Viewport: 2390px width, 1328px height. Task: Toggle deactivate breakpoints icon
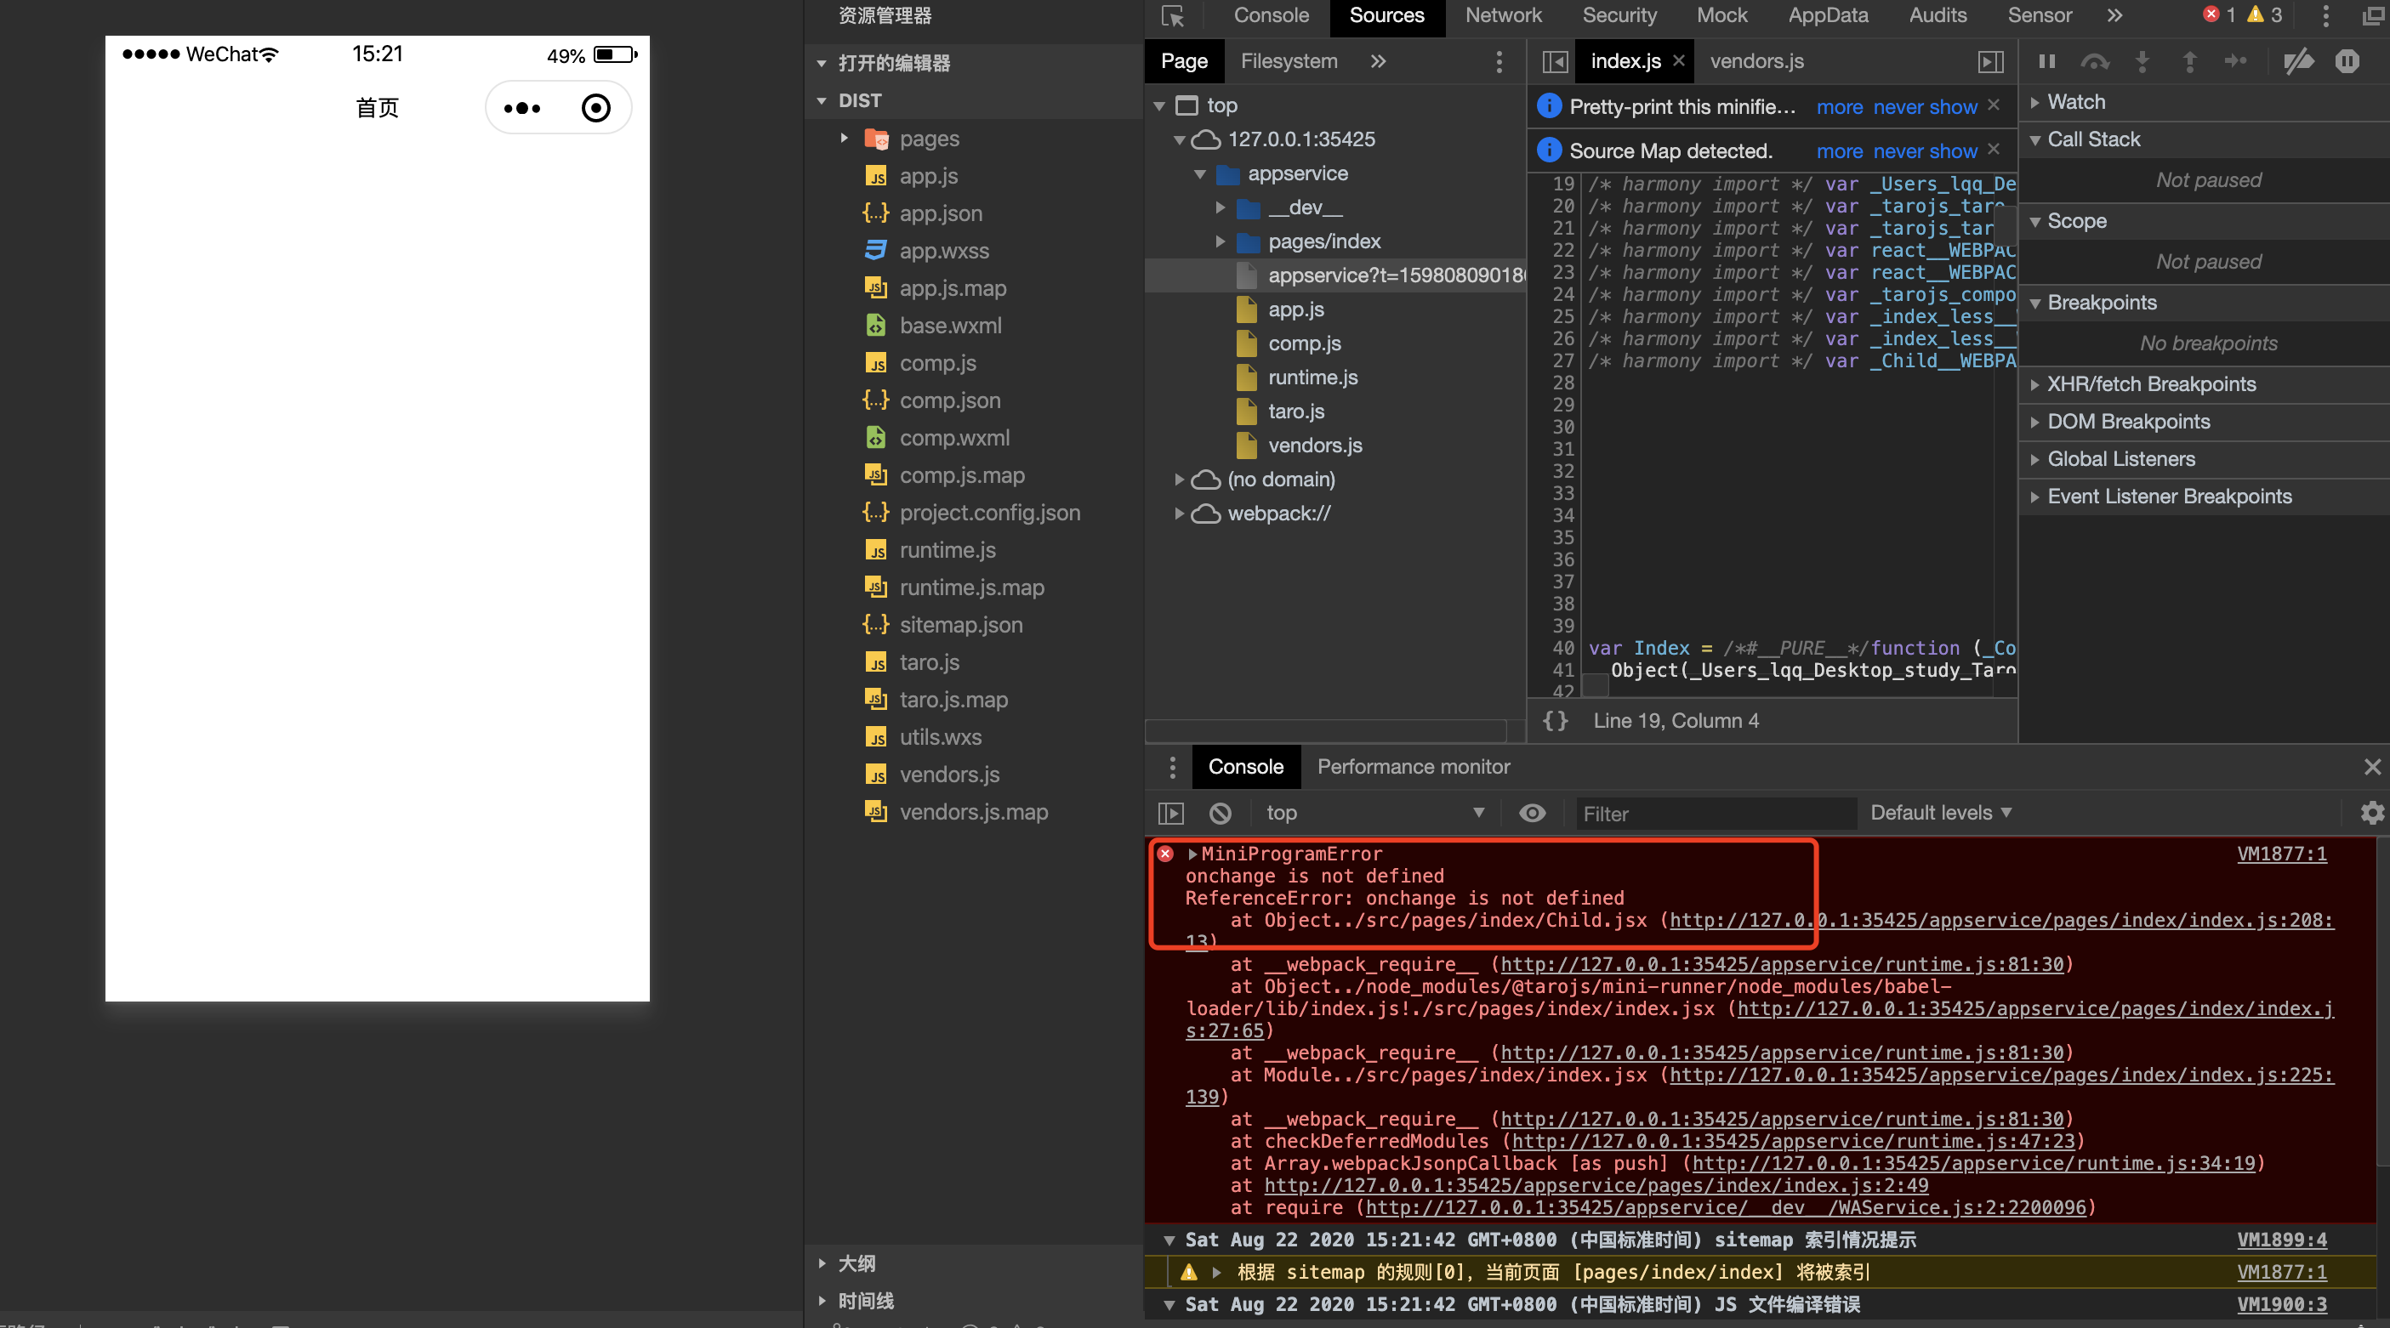[2297, 61]
